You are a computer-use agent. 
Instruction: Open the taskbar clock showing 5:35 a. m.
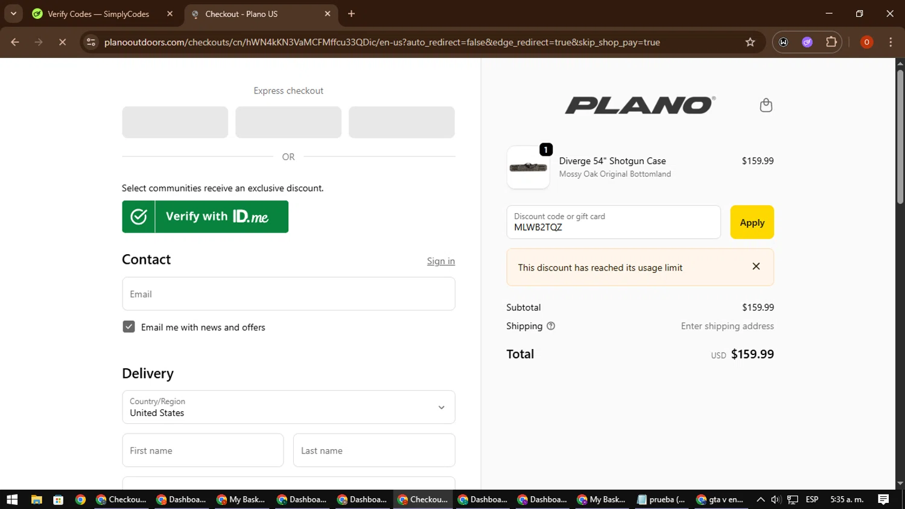[x=847, y=499]
